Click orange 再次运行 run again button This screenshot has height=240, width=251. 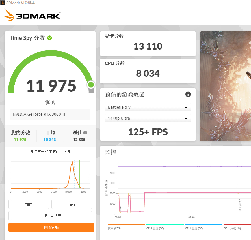[51, 227]
